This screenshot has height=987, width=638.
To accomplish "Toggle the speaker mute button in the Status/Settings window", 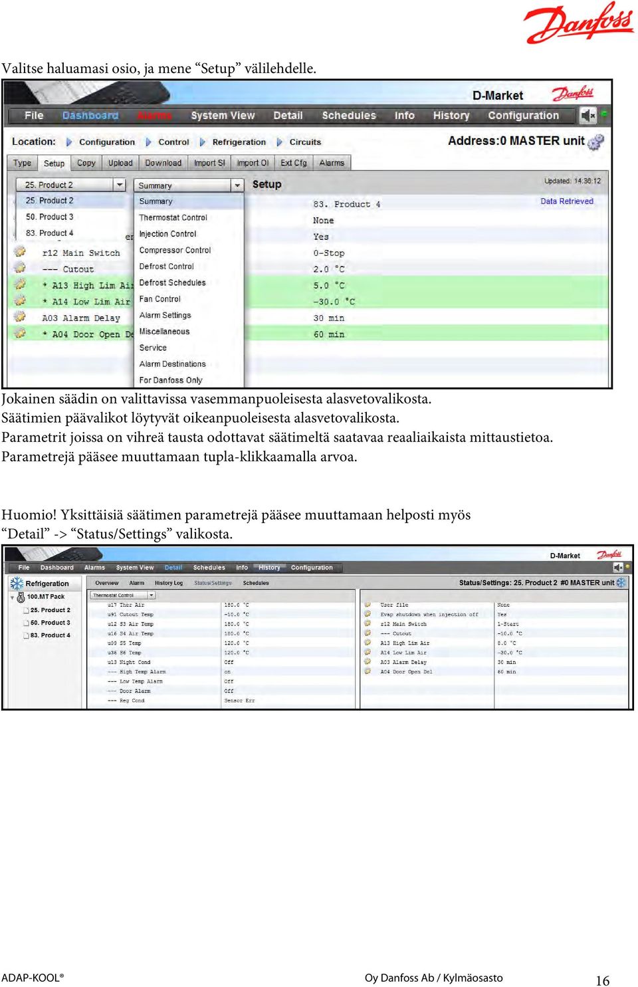I will pyautogui.click(x=618, y=568).
